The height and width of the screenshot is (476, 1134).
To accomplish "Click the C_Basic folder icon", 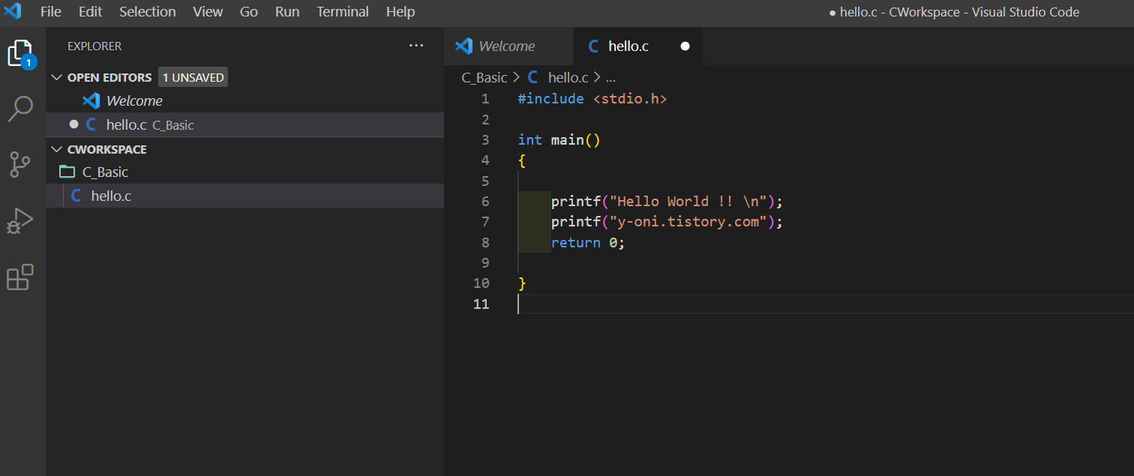I will click(67, 172).
